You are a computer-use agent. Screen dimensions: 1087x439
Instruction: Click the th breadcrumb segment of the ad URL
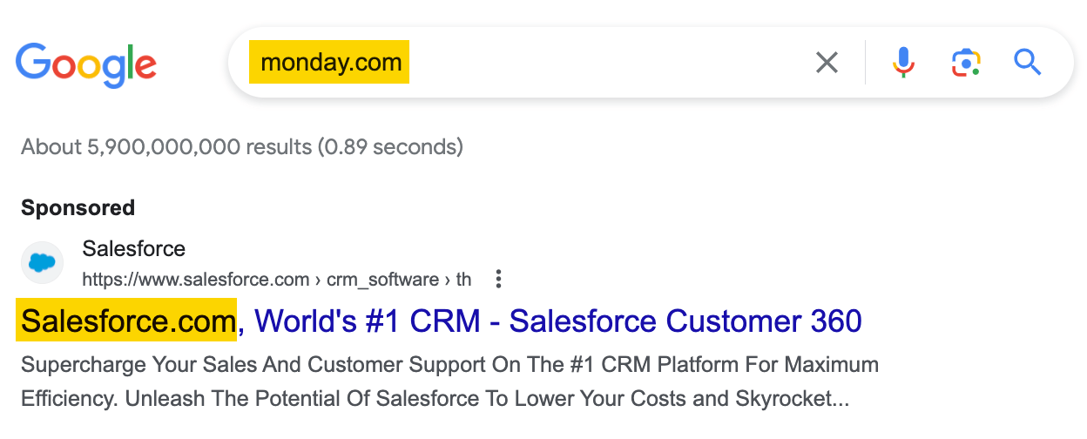463,280
